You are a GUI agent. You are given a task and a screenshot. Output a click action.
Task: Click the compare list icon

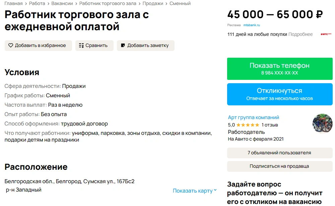point(81,46)
